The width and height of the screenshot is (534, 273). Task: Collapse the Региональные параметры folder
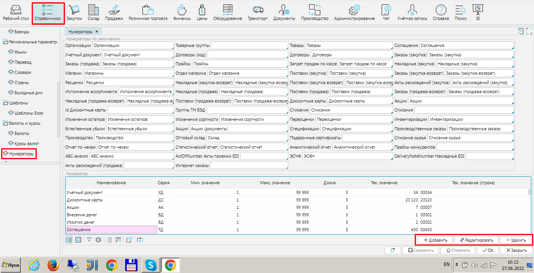click(5, 42)
